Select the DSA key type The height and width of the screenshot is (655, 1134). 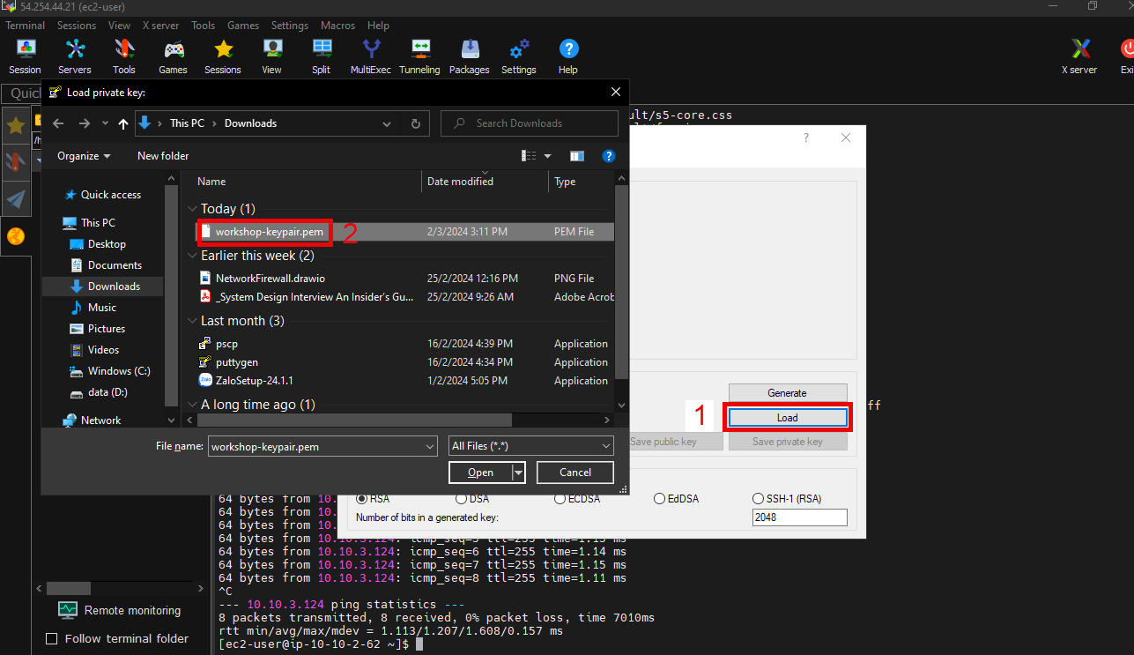pos(461,498)
